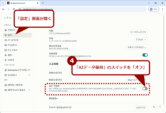Image resolution: width=166 pixels, height=113 pixels.
Task: Open the システム (ライト) appearance selector
Action: [138, 32]
